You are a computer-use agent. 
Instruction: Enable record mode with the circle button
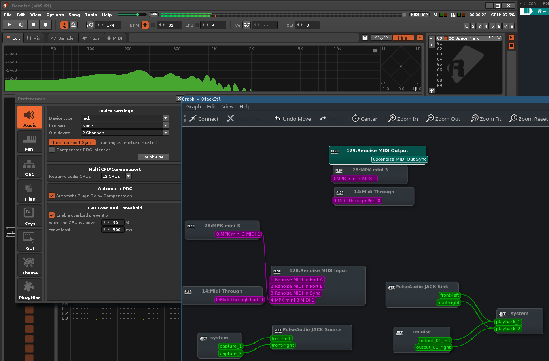point(45,25)
